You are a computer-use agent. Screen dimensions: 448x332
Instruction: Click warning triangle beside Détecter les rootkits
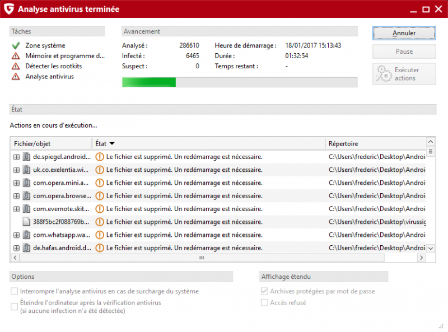pyautogui.click(x=16, y=66)
